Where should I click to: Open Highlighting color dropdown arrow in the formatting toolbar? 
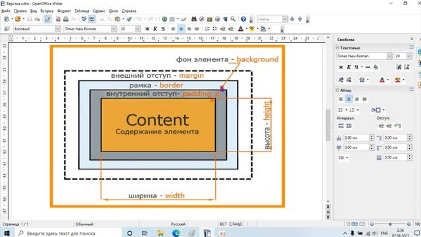click(x=257, y=29)
